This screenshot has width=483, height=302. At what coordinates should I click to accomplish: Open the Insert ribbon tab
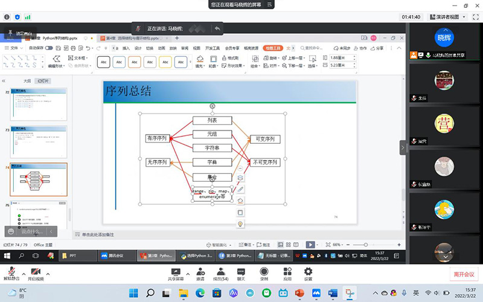click(126, 48)
